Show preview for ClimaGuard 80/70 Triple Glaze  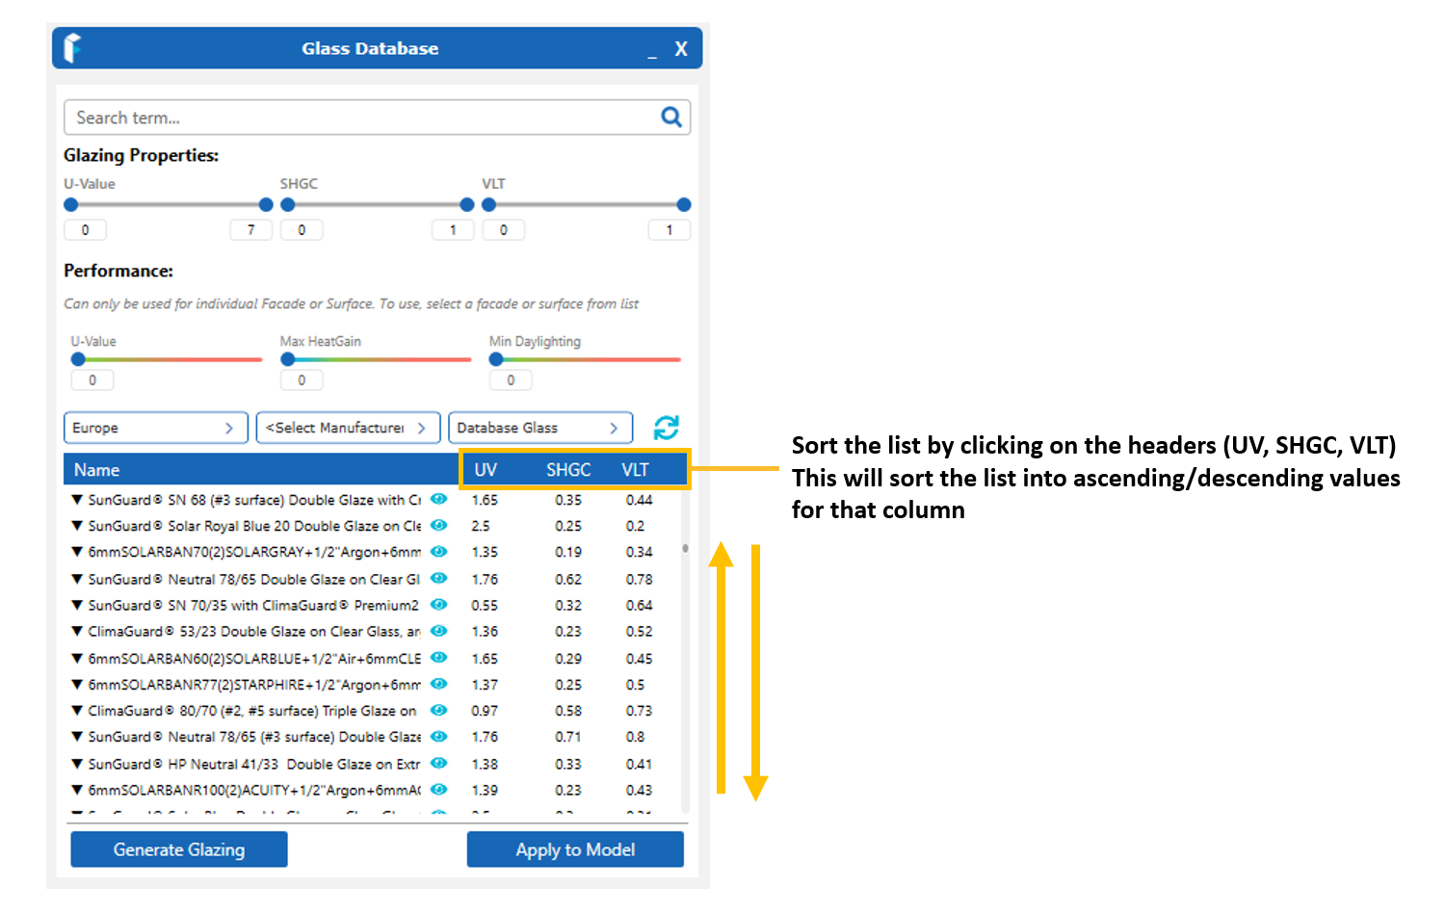tap(439, 710)
